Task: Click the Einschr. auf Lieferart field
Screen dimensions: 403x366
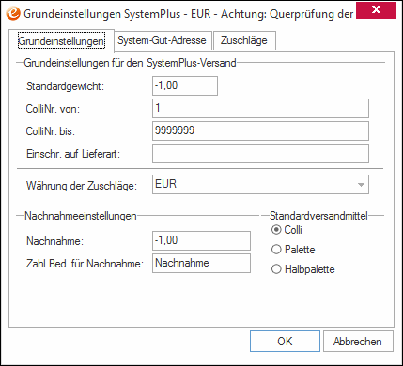Action: pyautogui.click(x=260, y=153)
